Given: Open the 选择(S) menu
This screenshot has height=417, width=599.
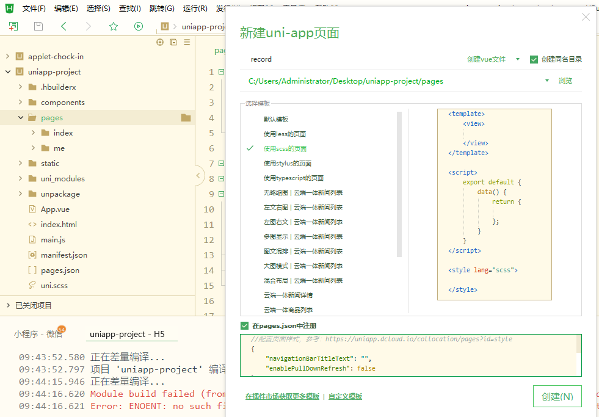Looking at the screenshot, I should pos(98,9).
